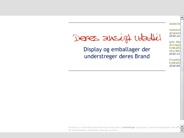Image resolution: width=184 pixels, height=138 pixels.
Task: Click 'Danmark, Sverige og Kina' footer line
Action: [103, 130]
